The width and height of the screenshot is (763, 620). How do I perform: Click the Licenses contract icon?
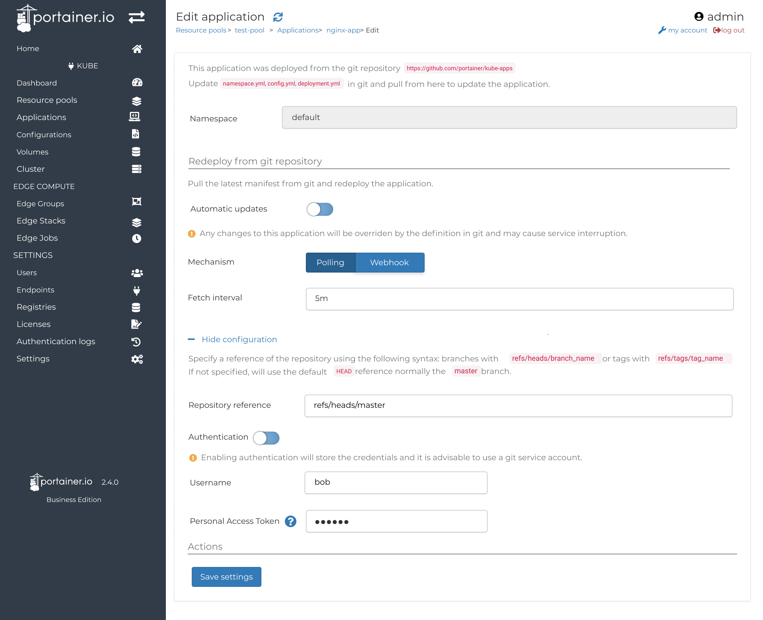coord(137,324)
